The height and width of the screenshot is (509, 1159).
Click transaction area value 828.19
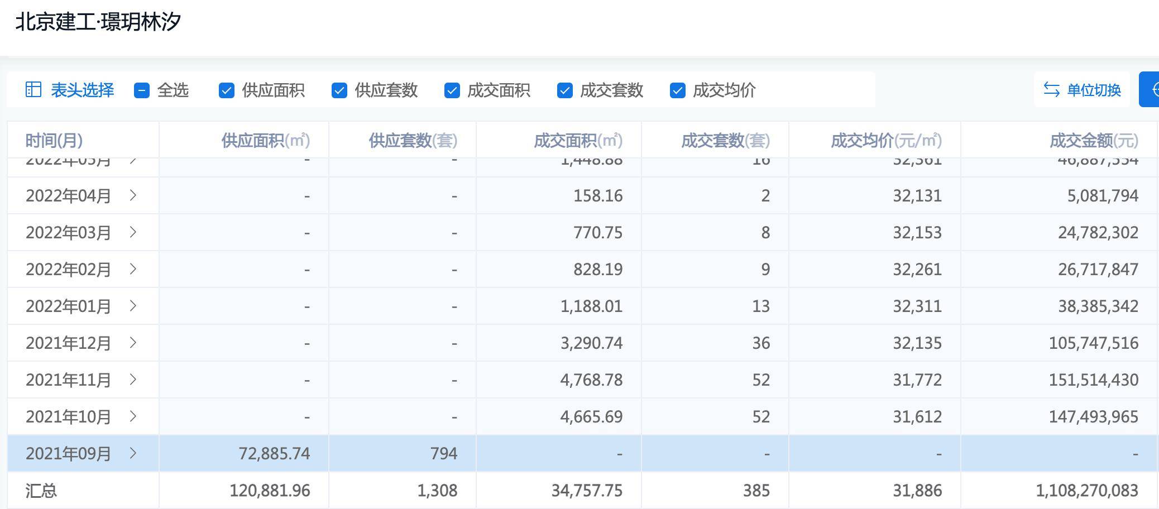(x=598, y=269)
